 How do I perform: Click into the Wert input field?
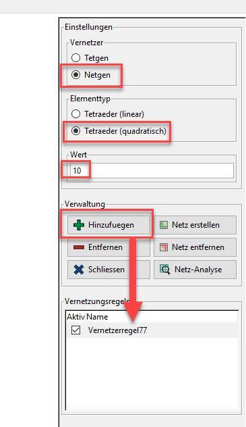click(152, 171)
